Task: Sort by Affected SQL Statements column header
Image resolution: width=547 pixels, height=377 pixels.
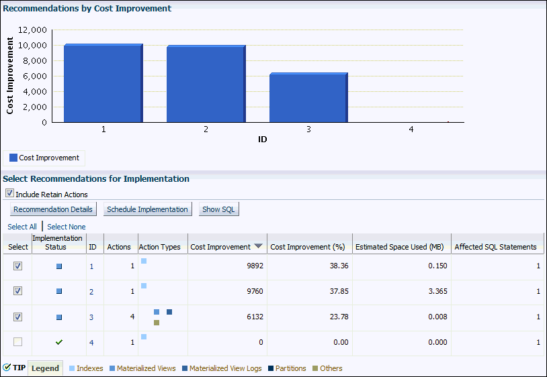Action: point(495,247)
